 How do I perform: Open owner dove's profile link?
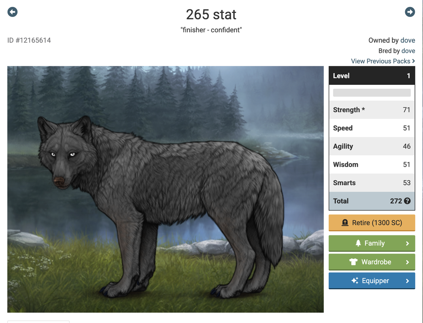point(408,40)
